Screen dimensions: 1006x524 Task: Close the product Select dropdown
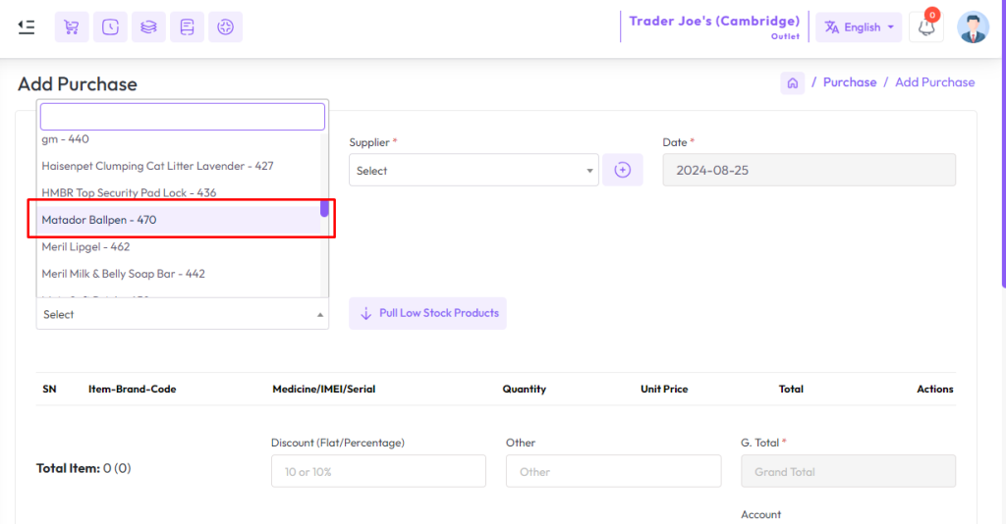pos(182,314)
